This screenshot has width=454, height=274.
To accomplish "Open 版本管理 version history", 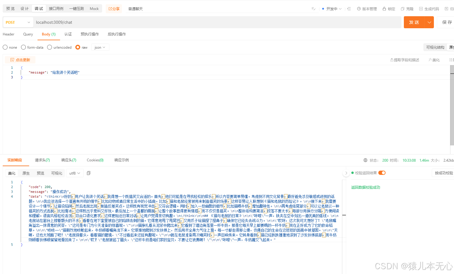I will (x=367, y=9).
